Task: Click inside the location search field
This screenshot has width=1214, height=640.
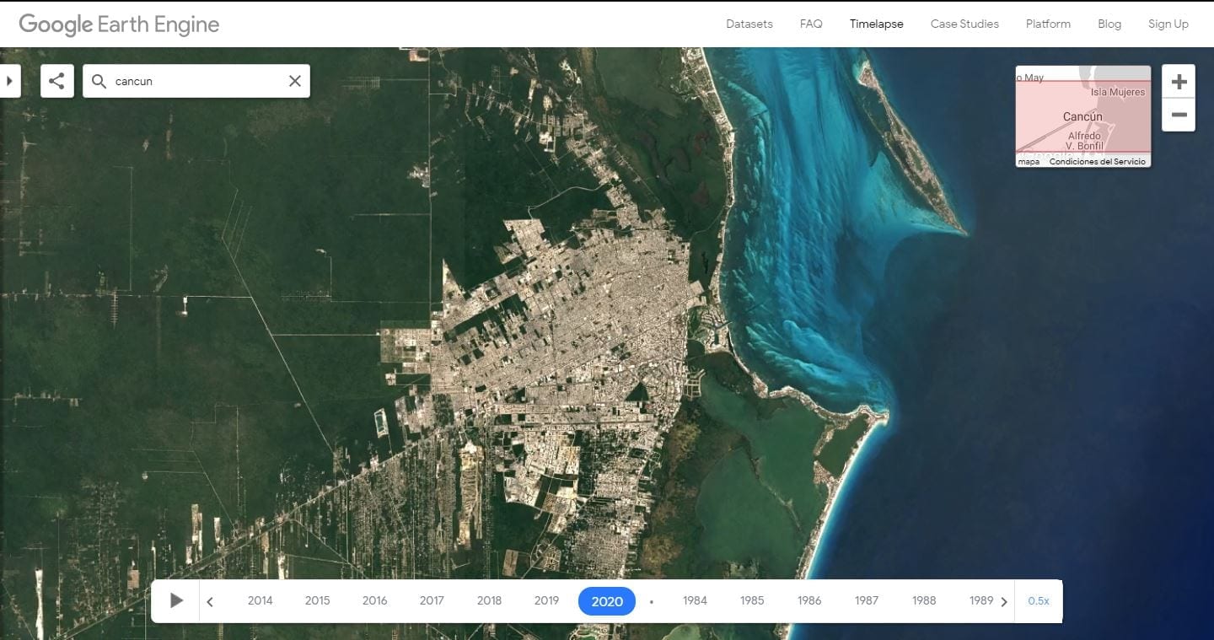Action: [198, 81]
